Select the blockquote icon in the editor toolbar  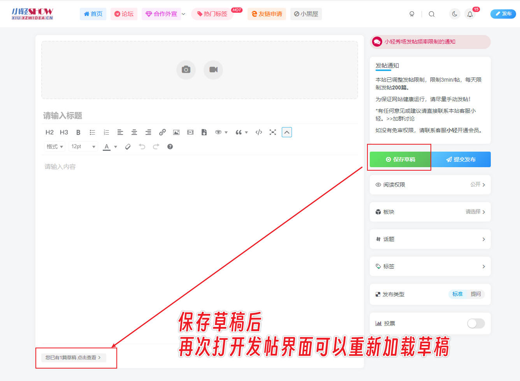click(239, 132)
